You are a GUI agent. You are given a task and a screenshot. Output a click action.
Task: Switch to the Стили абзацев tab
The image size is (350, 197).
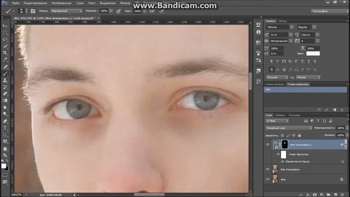275,84
